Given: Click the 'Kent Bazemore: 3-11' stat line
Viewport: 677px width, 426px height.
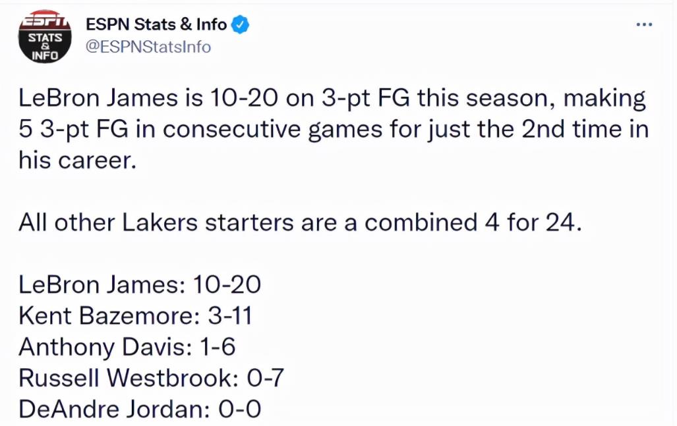Looking at the screenshot, I should tap(135, 316).
